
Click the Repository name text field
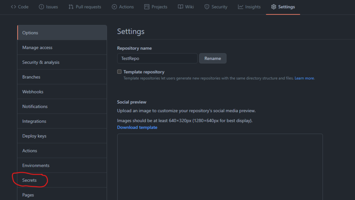tap(157, 58)
